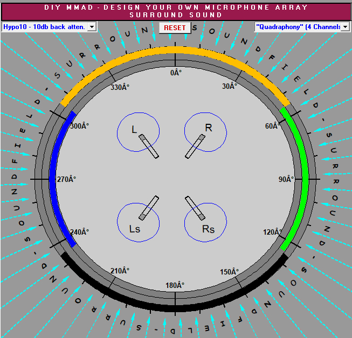
Task: Click the blue left coverage arc
Action: pos(53,178)
